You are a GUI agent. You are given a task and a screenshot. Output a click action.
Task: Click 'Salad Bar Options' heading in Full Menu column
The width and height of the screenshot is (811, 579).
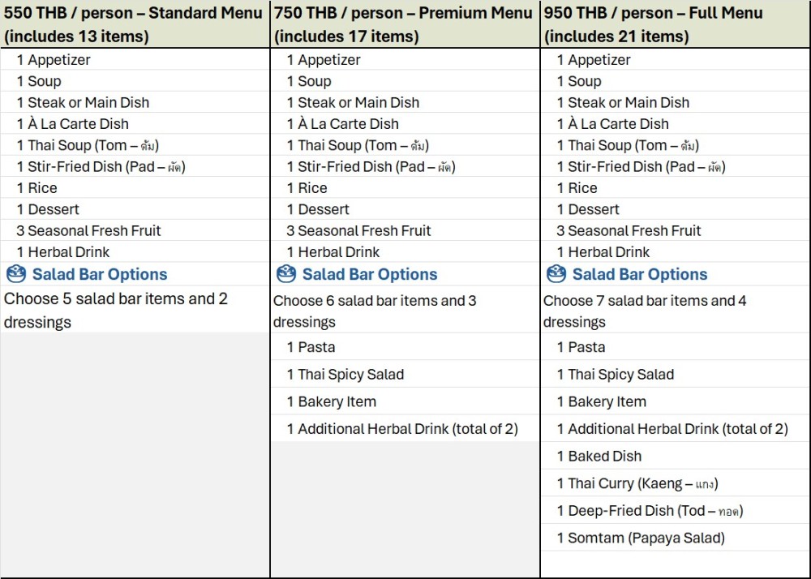(x=639, y=274)
